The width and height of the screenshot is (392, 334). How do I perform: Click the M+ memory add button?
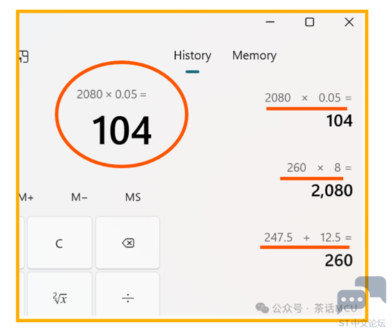tap(26, 198)
